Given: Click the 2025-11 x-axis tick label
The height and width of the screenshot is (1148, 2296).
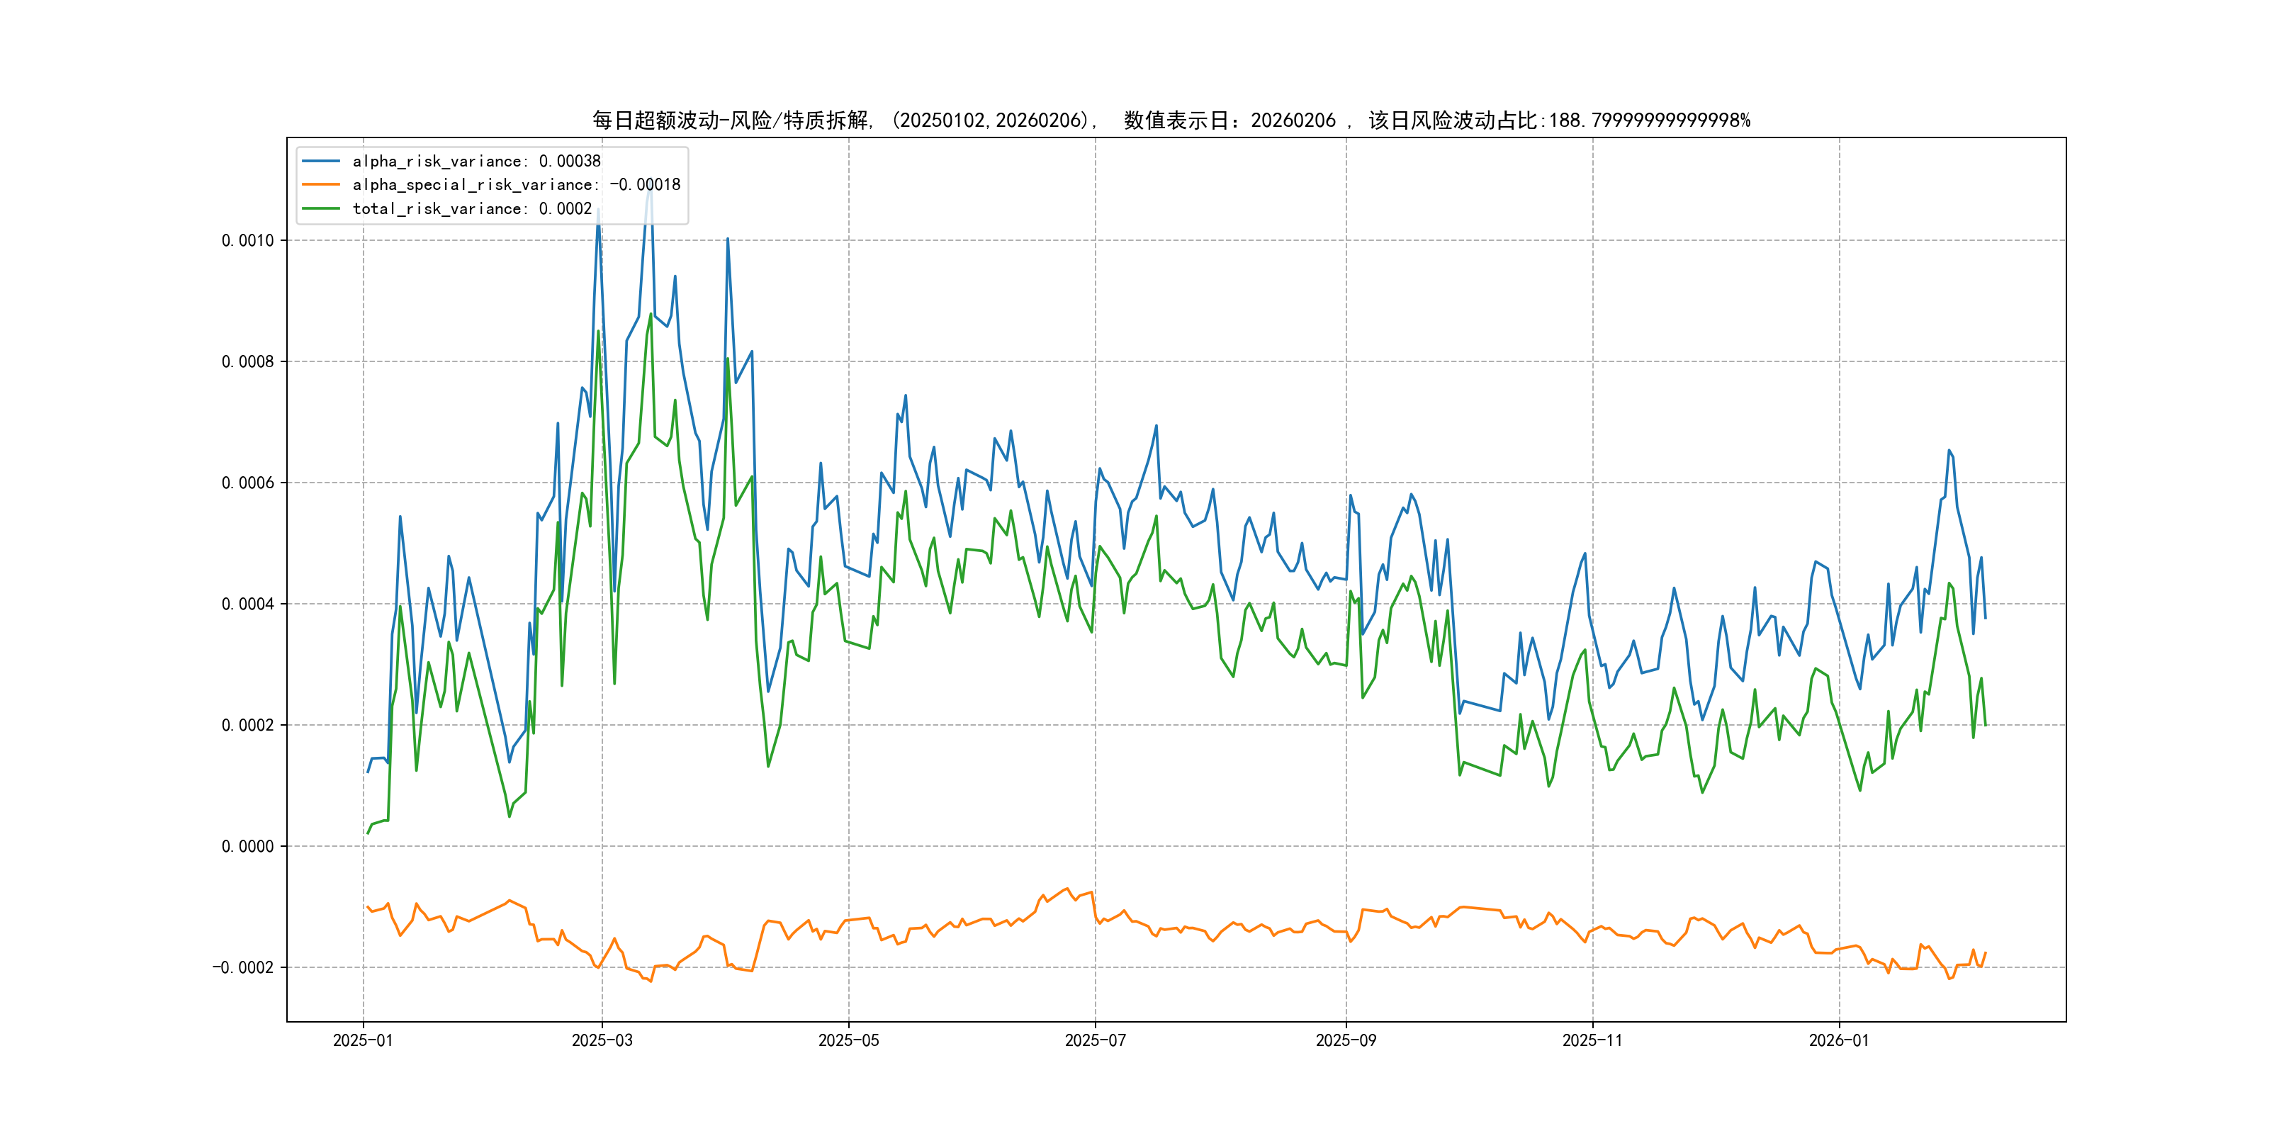Looking at the screenshot, I should click(1593, 1040).
